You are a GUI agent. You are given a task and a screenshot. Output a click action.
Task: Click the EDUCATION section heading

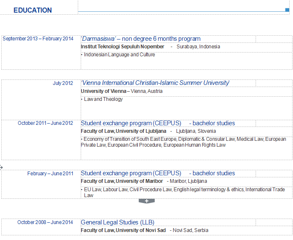(x=33, y=11)
